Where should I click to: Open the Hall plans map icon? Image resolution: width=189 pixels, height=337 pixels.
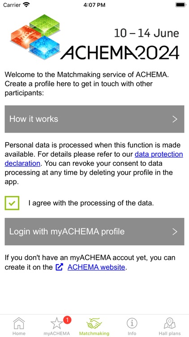[169, 323]
